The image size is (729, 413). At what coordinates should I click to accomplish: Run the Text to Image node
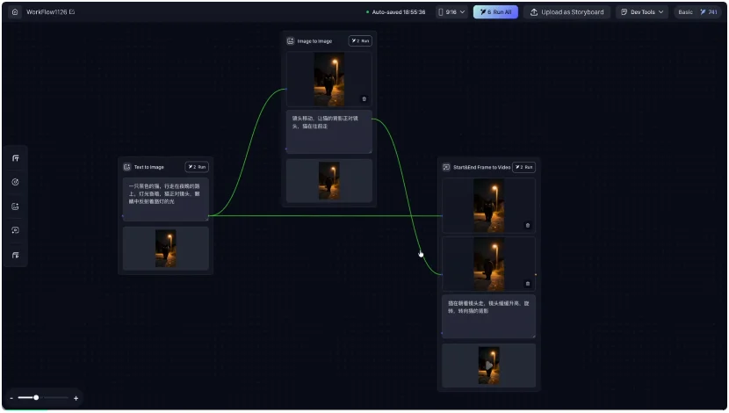pos(197,167)
